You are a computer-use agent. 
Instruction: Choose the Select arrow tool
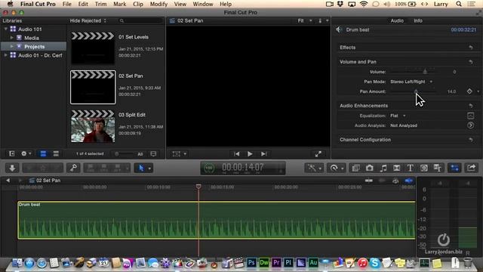[141, 168]
